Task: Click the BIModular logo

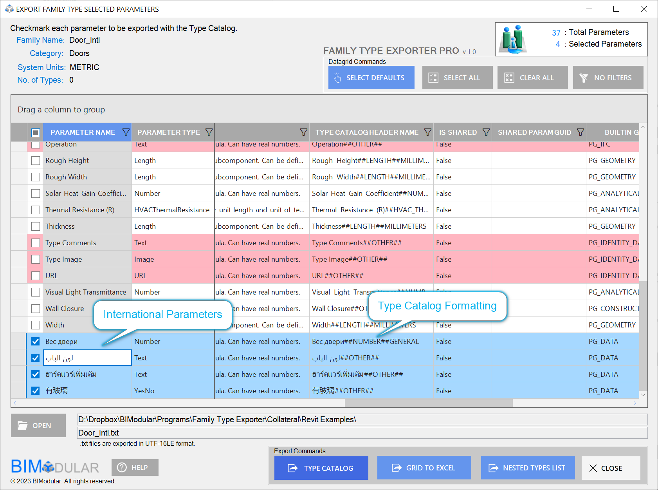Action: (x=55, y=467)
